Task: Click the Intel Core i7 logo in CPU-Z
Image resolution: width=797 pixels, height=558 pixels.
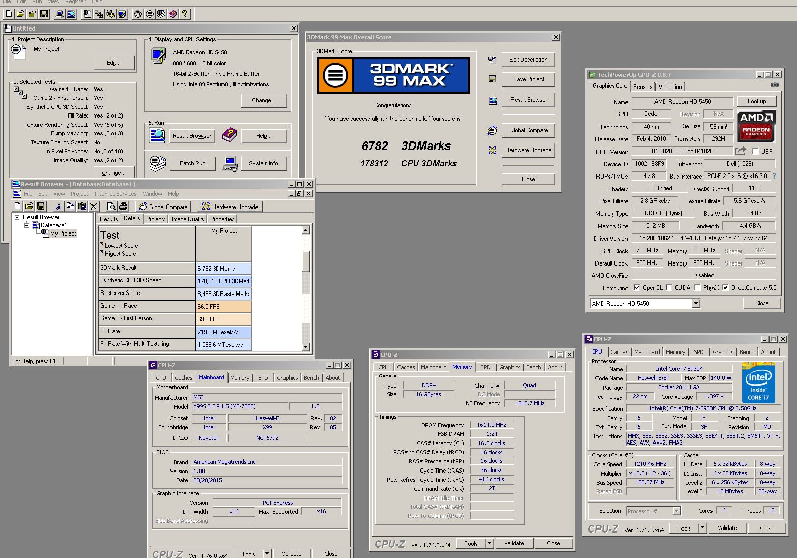Action: click(x=758, y=383)
